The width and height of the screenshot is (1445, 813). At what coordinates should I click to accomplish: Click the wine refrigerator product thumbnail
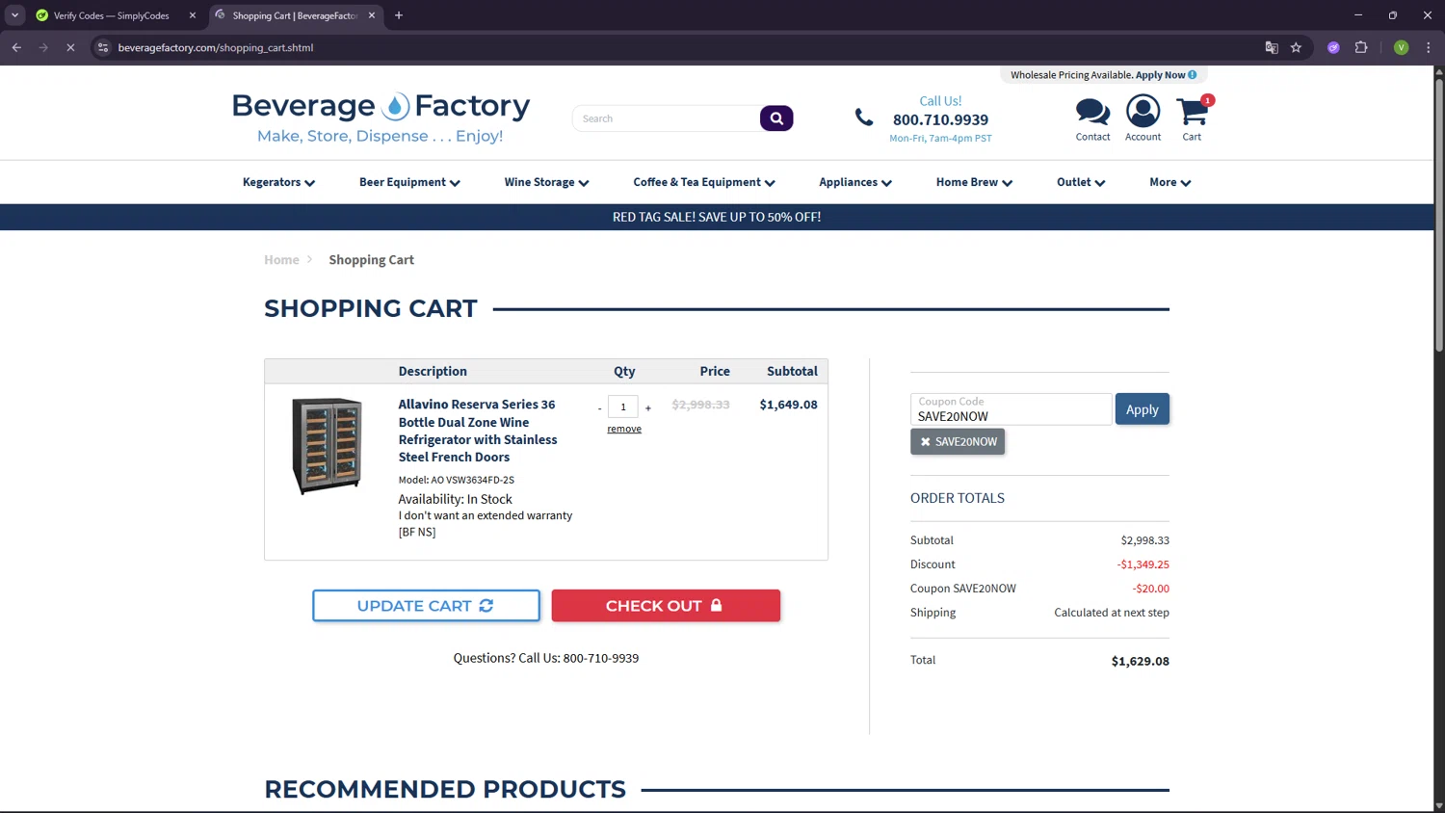click(x=328, y=445)
